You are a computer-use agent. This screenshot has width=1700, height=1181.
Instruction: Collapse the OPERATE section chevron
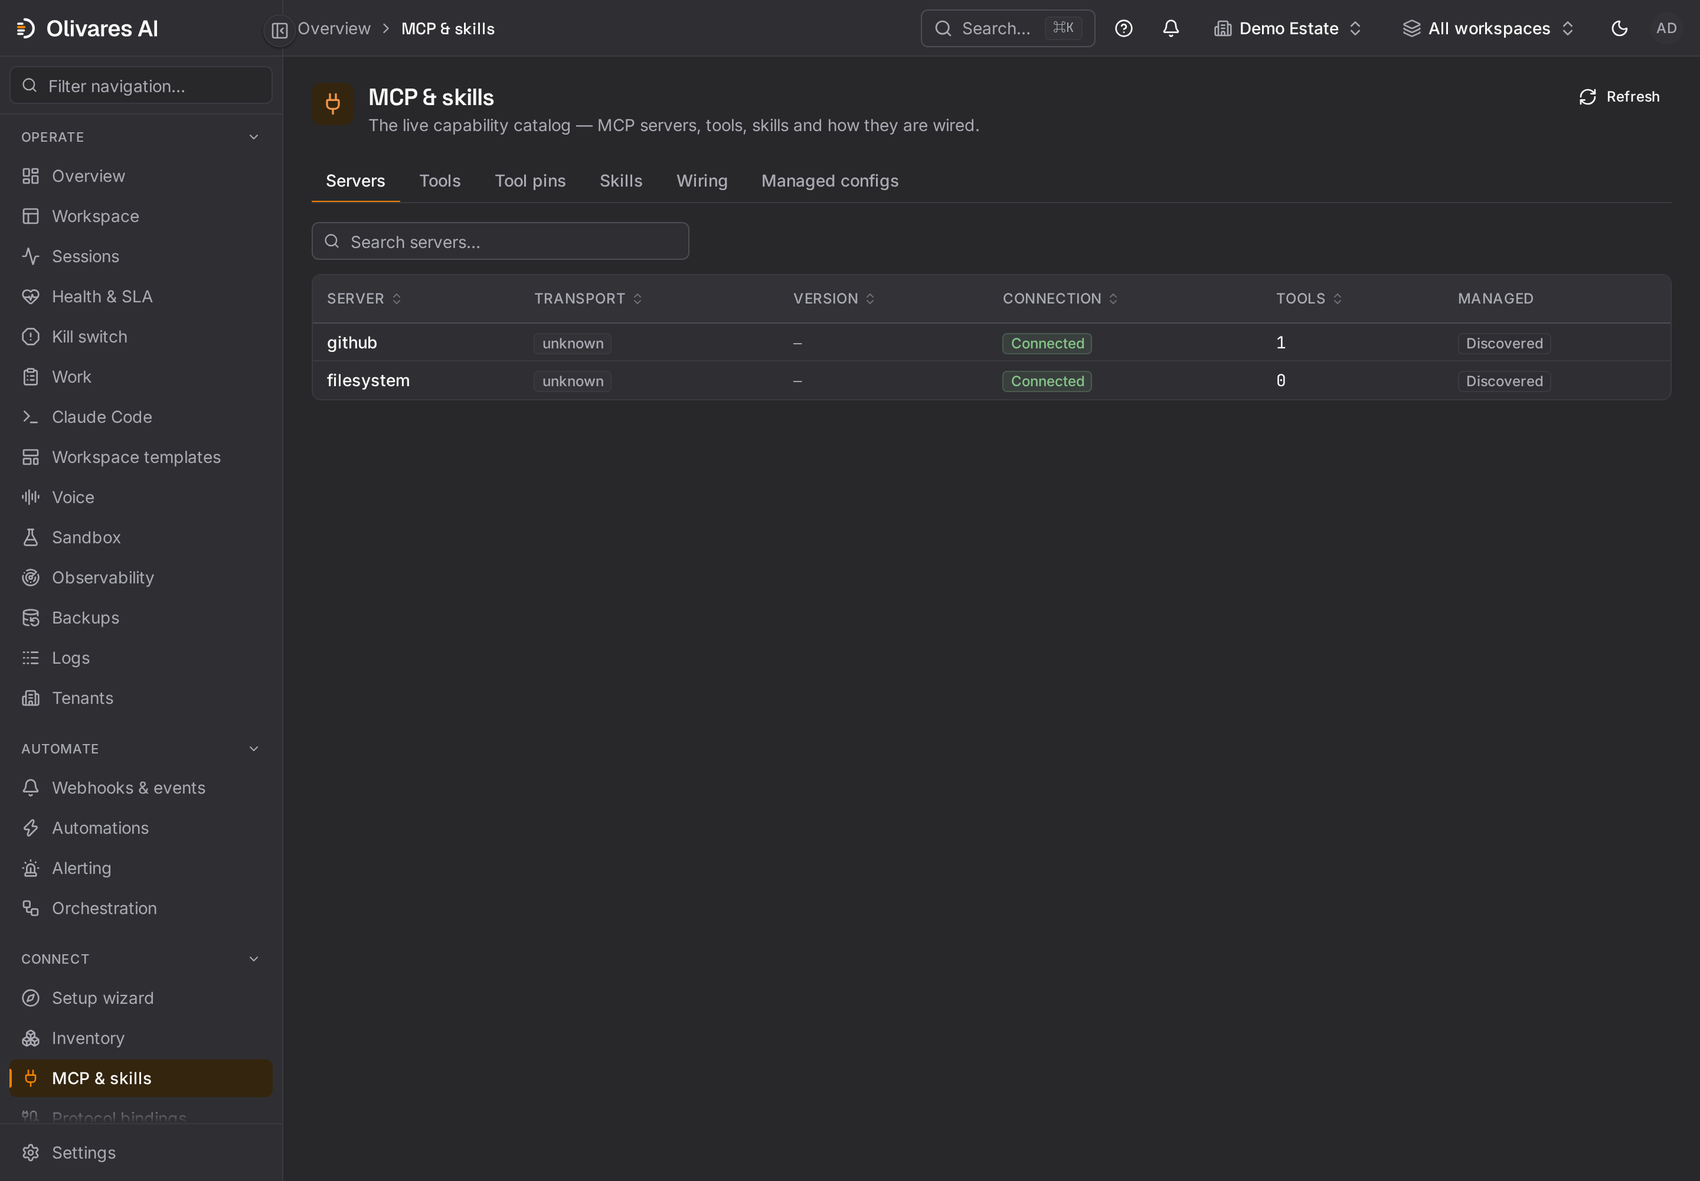(x=254, y=137)
